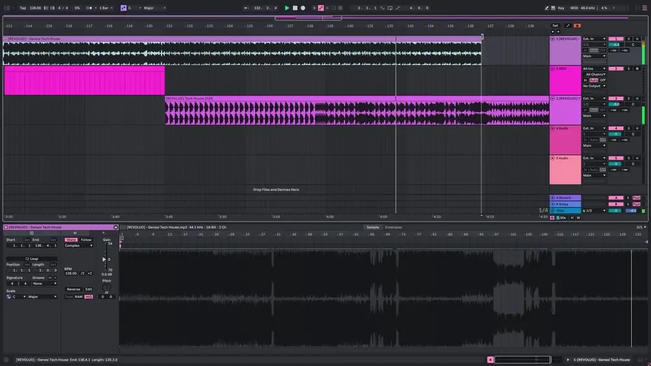The width and height of the screenshot is (651, 366).
Task: Click the Edit sample button
Action: [89, 289]
